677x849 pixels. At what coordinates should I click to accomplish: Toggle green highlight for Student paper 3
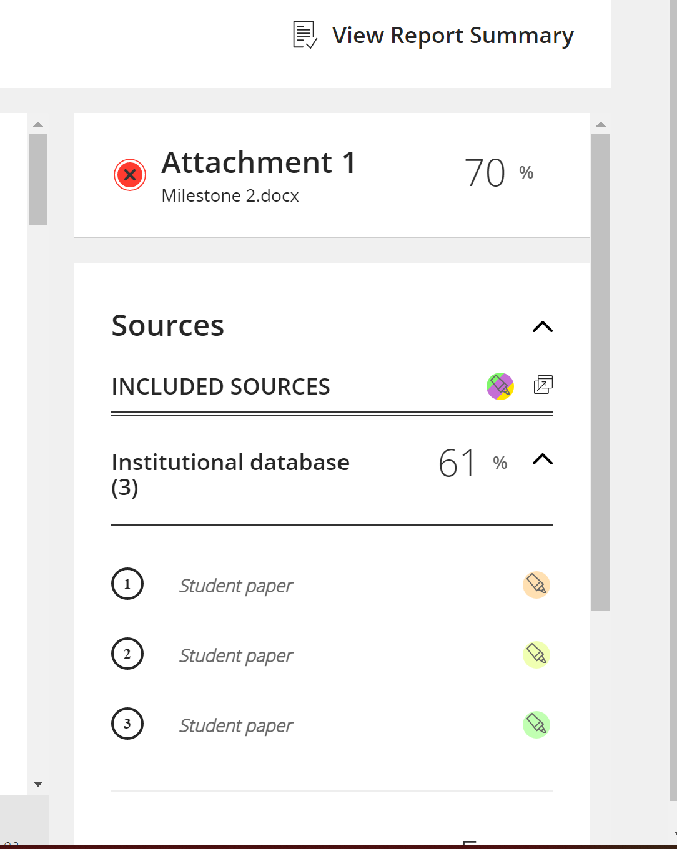click(536, 725)
